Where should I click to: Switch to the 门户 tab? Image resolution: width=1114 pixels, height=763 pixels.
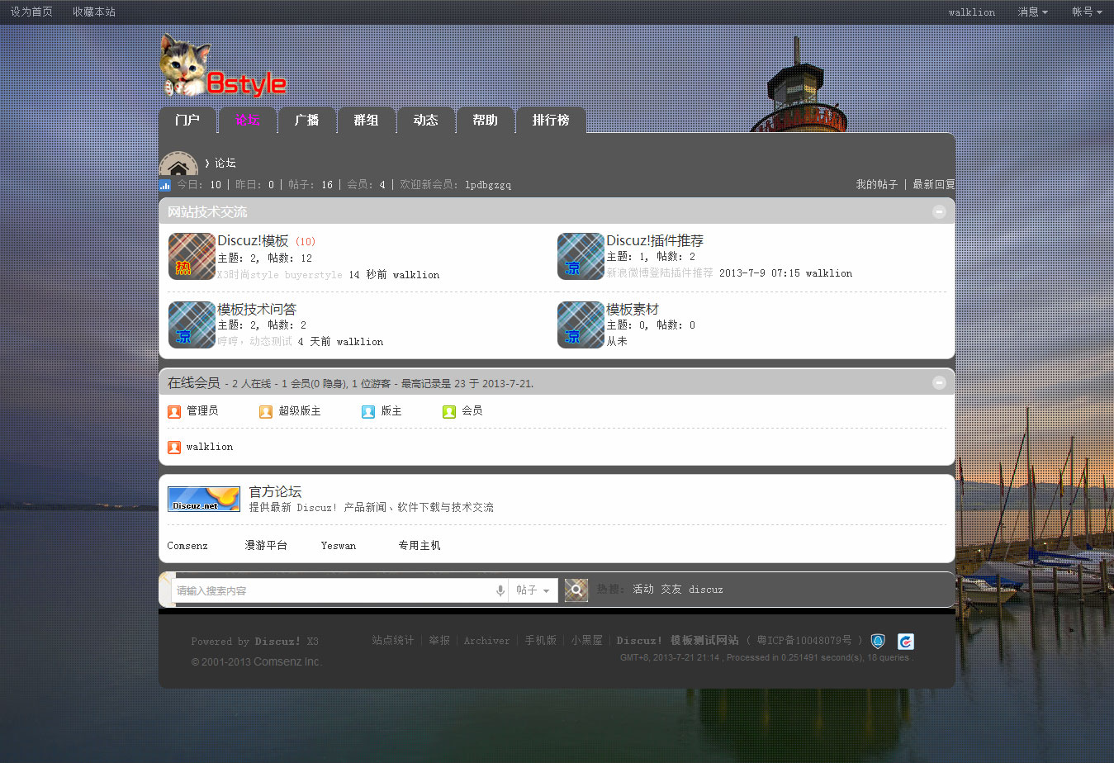[187, 121]
